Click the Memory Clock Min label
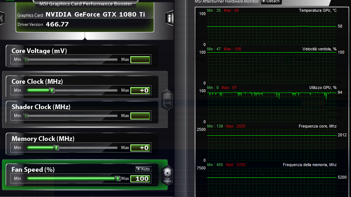The height and width of the screenshot is (197, 351). pos(17,148)
